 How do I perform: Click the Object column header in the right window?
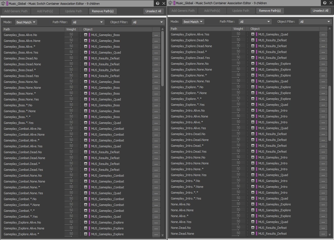pos(284,29)
